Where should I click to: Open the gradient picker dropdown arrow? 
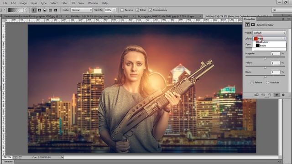click(26, 10)
